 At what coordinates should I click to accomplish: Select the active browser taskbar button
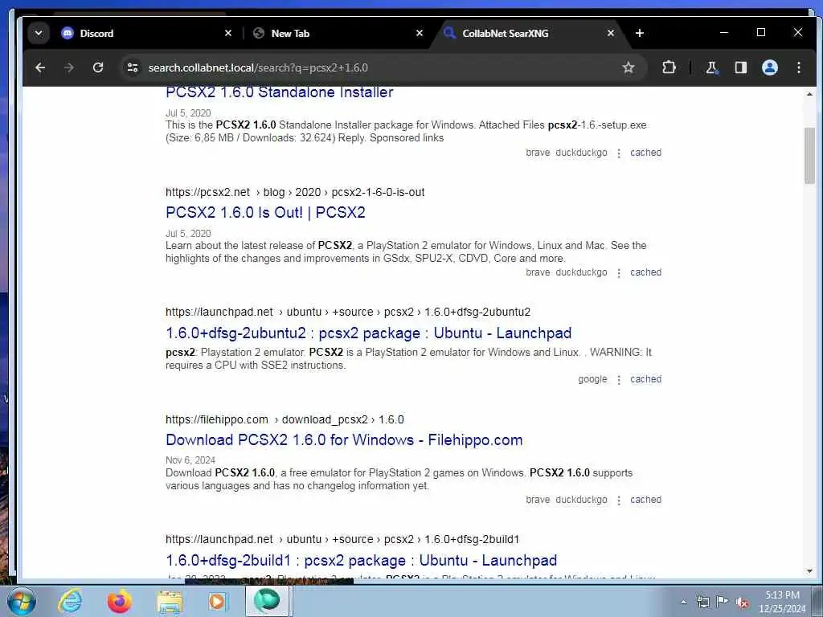click(x=268, y=601)
